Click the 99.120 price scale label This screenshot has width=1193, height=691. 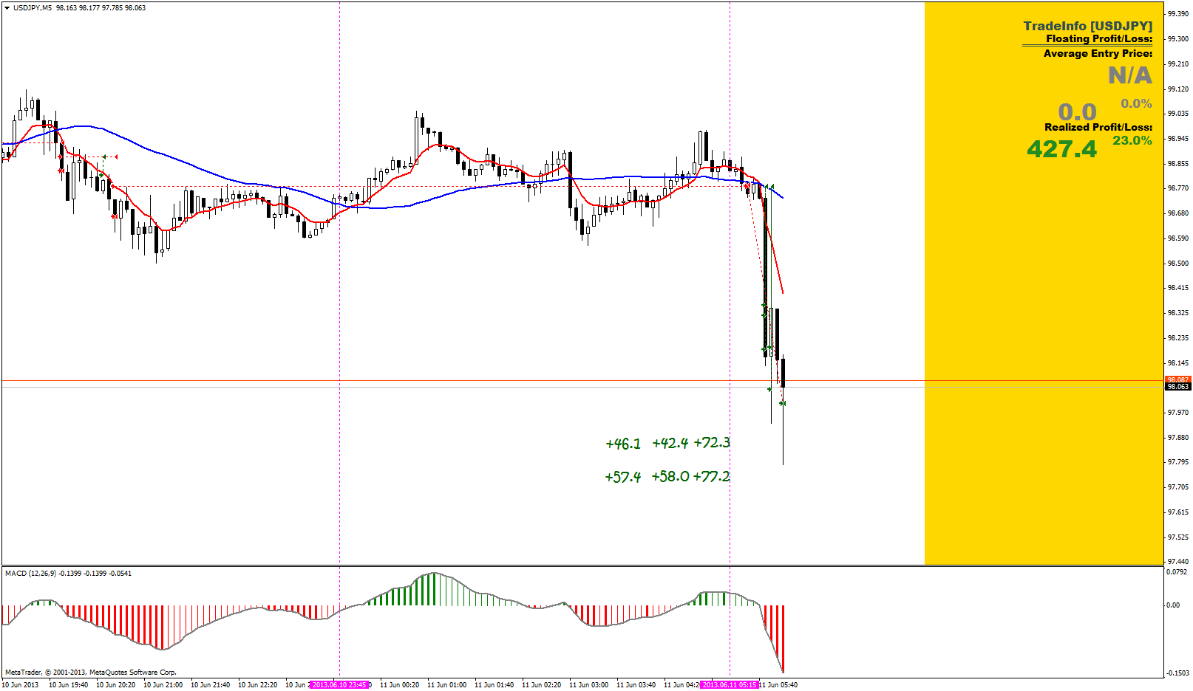(1178, 89)
